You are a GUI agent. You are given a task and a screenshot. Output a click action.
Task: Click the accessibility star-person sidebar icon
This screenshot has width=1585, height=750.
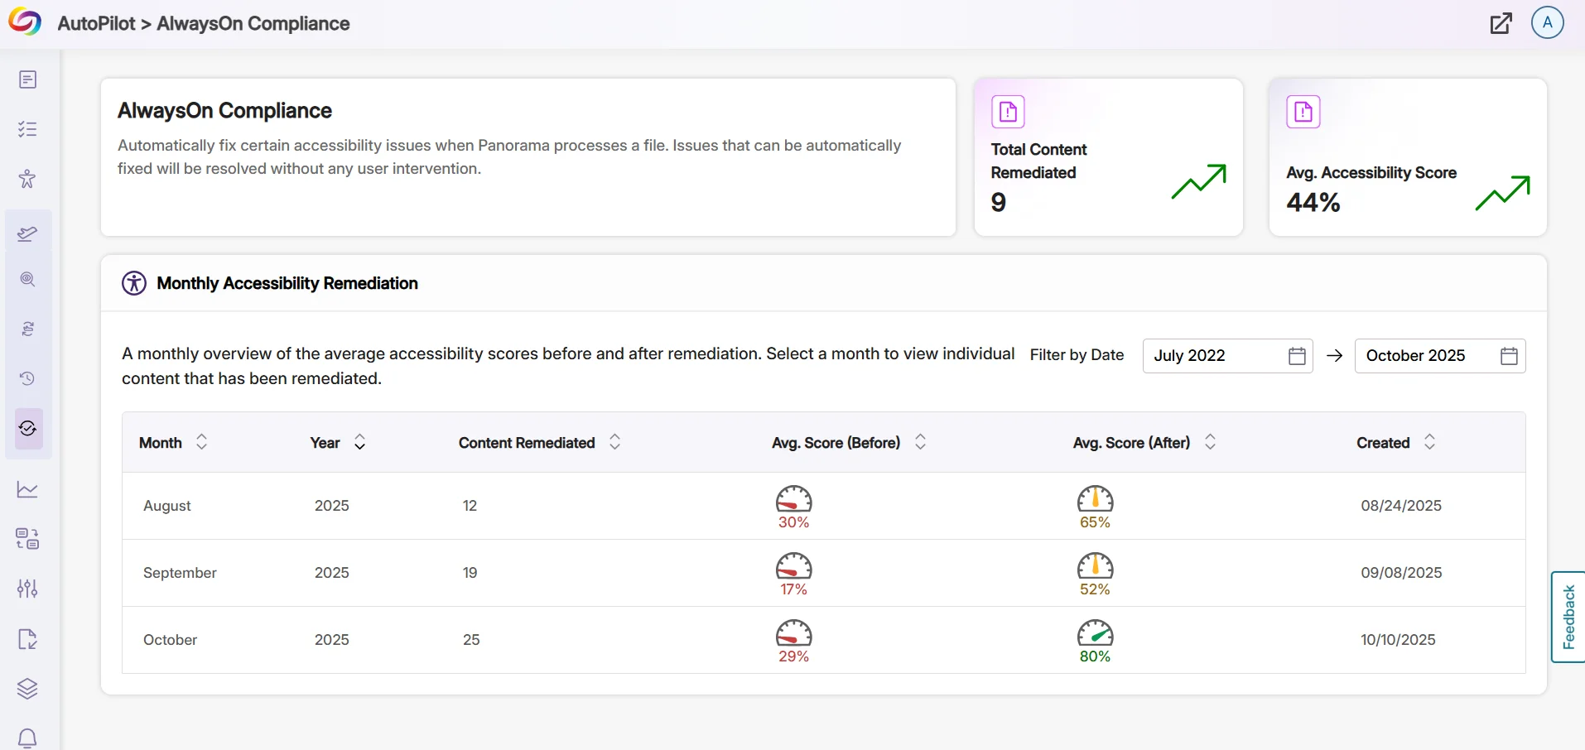coord(27,179)
